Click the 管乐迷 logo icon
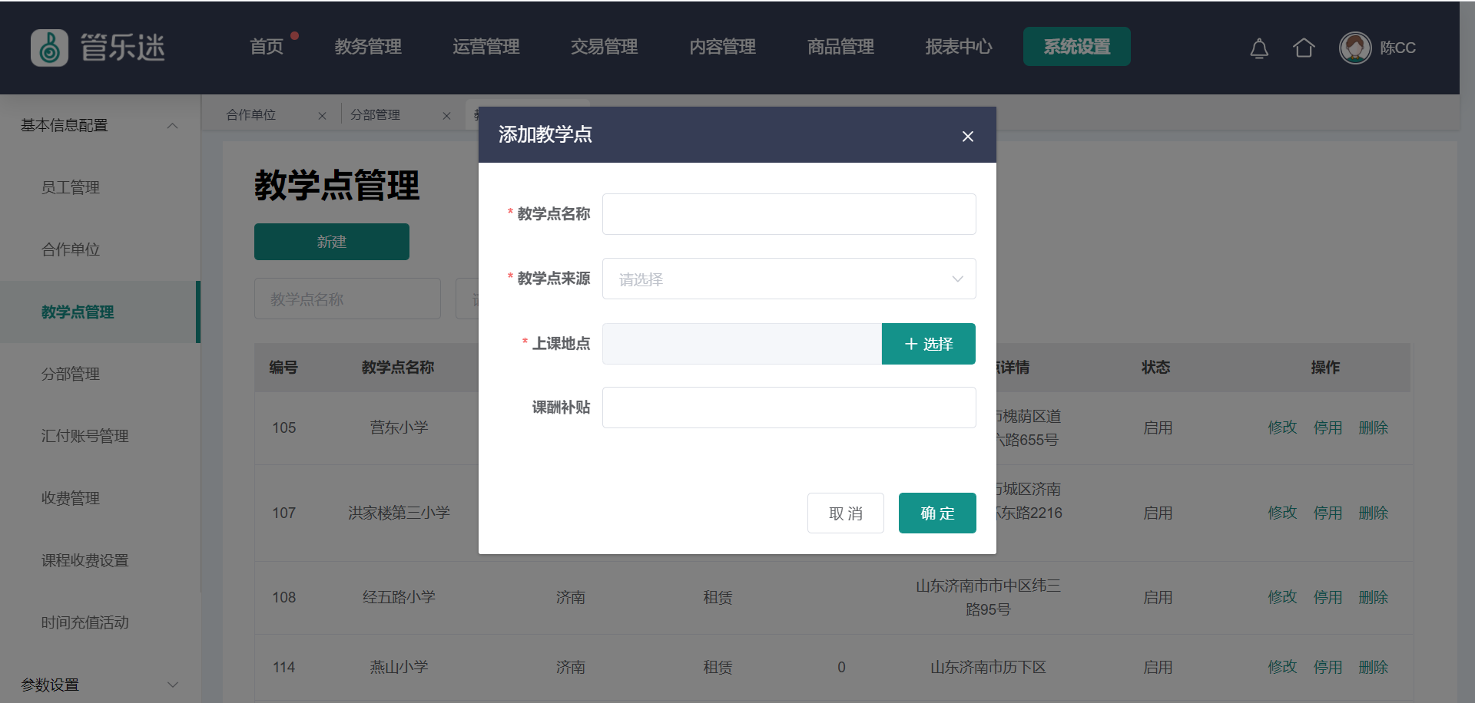This screenshot has height=703, width=1475. pos(49,48)
